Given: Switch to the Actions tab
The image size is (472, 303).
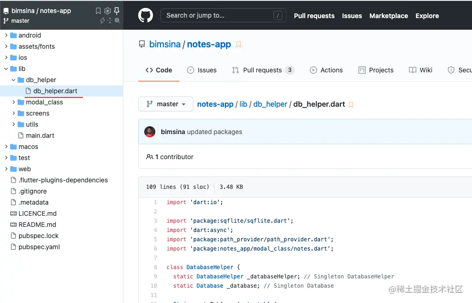Looking at the screenshot, I should (x=326, y=70).
